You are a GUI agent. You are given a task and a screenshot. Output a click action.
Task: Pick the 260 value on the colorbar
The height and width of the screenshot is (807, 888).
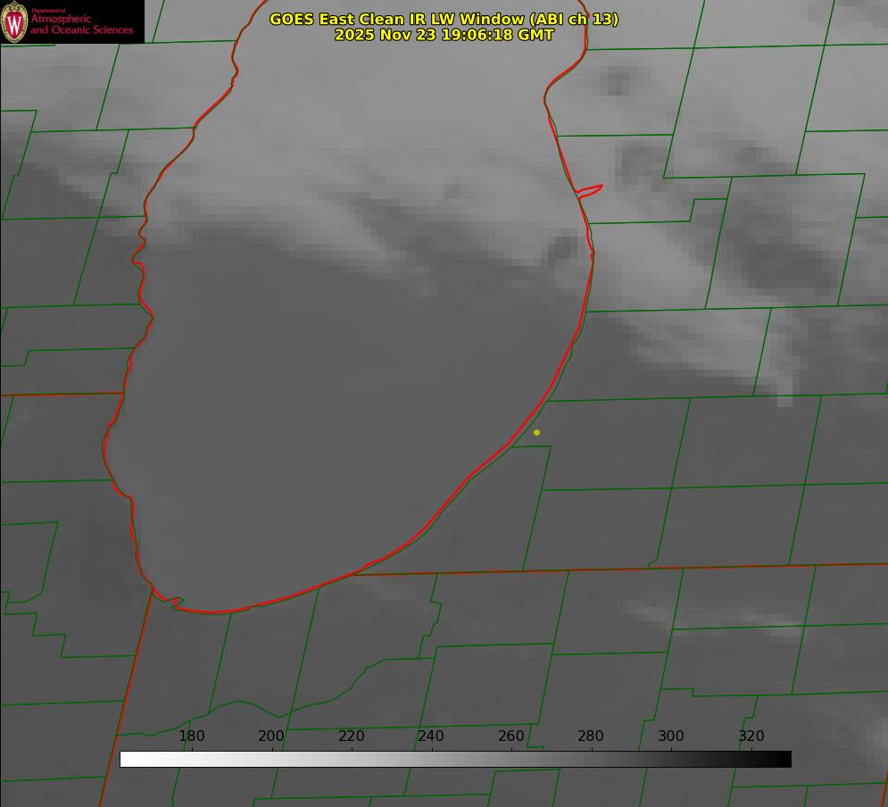(511, 736)
